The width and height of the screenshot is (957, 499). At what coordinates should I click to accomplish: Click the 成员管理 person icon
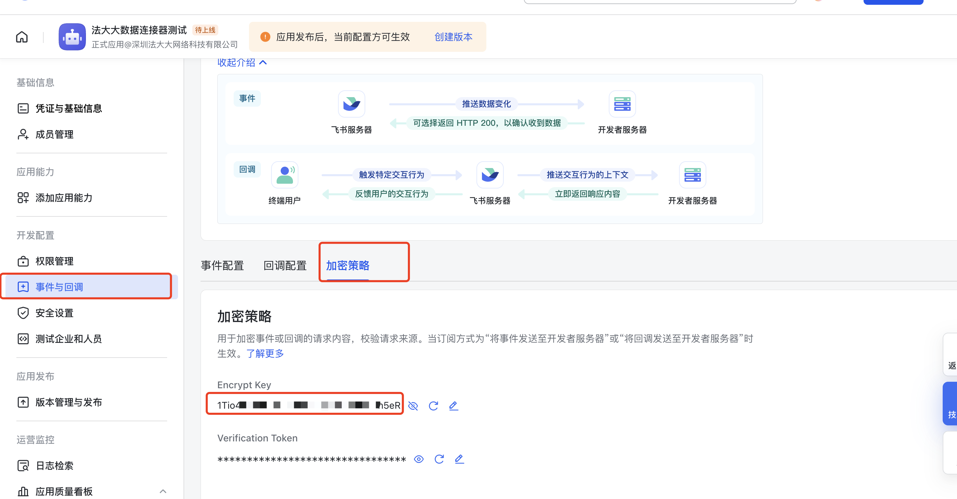23,134
